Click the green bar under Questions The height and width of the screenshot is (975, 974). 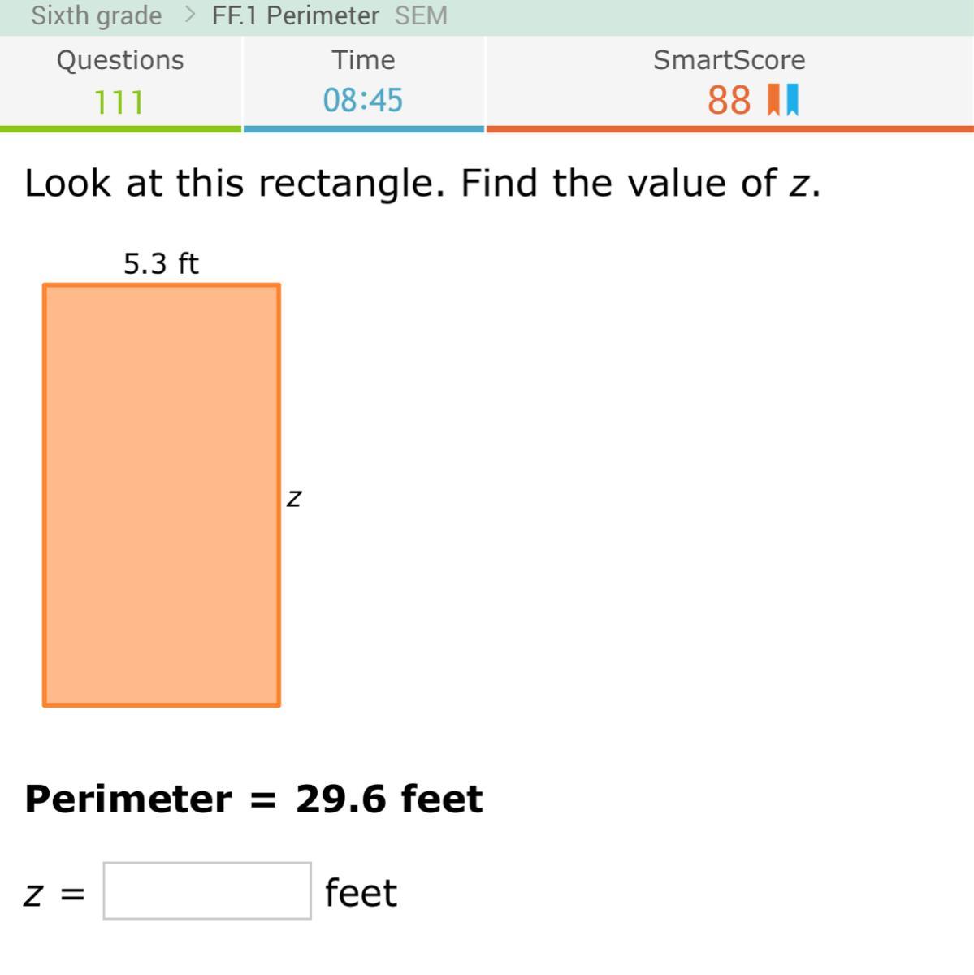(120, 128)
